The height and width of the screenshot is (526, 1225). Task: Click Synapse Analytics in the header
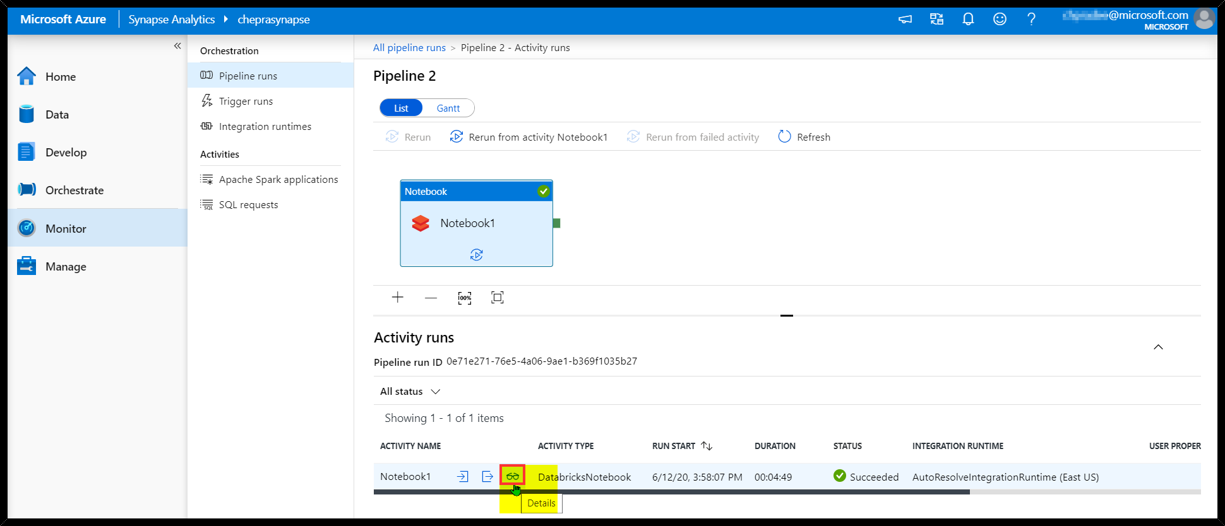point(172,20)
